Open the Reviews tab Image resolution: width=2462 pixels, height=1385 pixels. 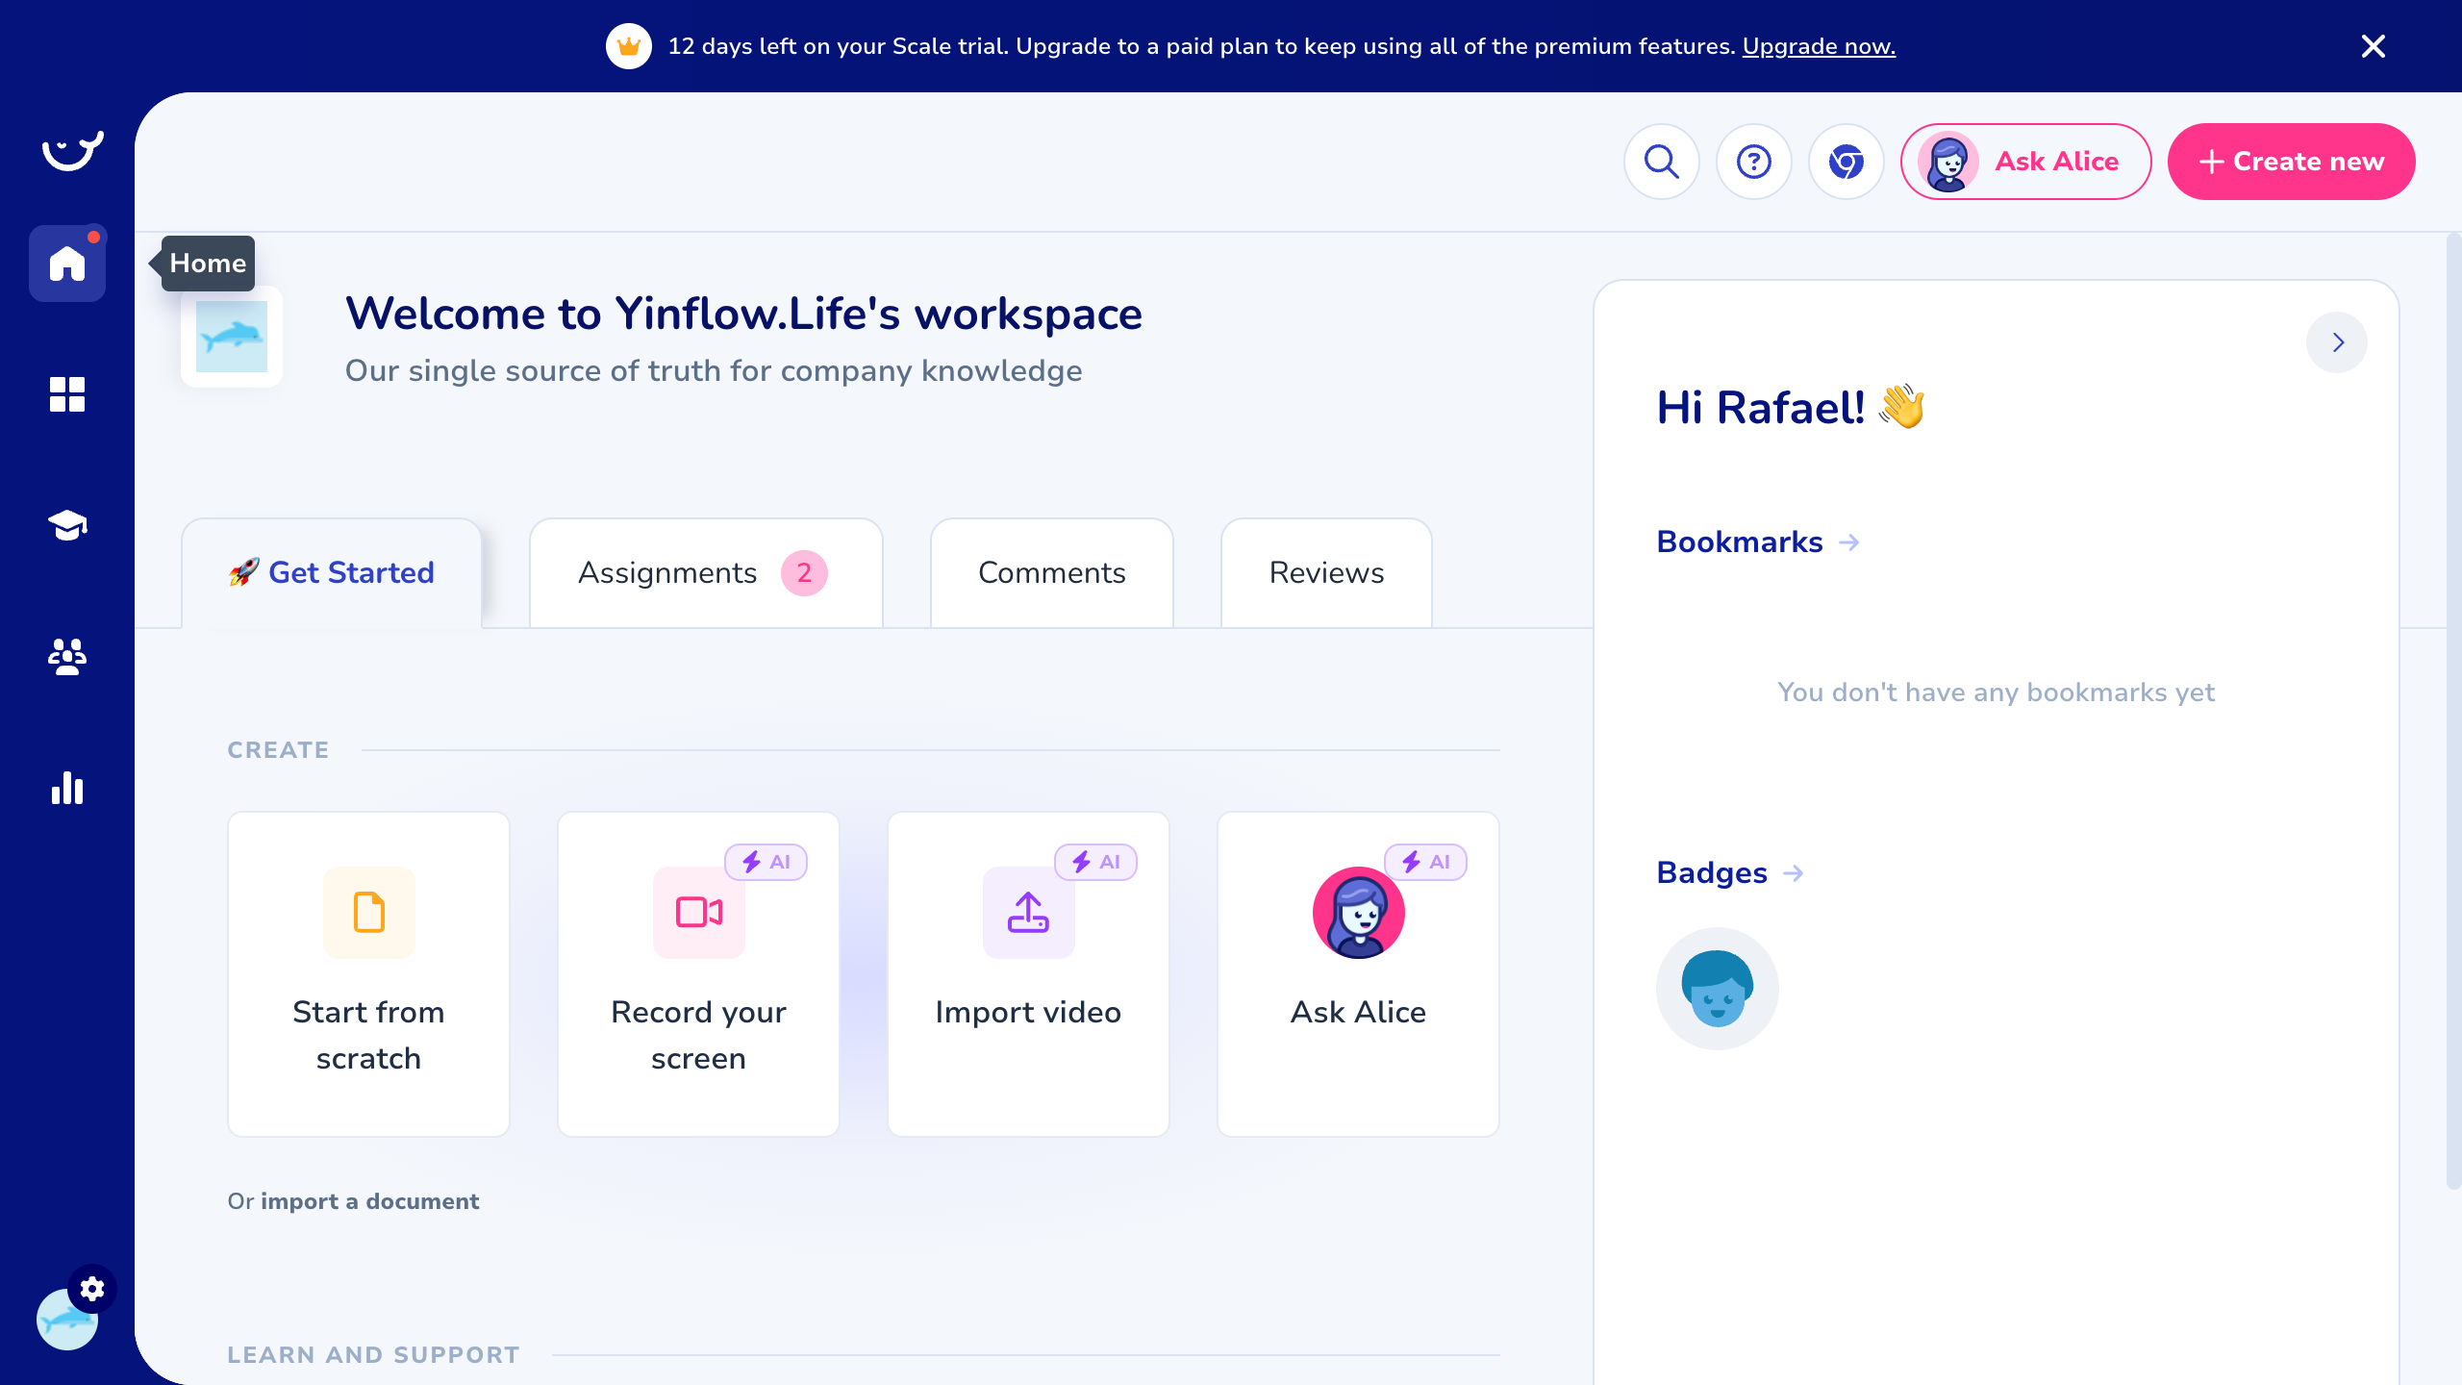[x=1326, y=573]
